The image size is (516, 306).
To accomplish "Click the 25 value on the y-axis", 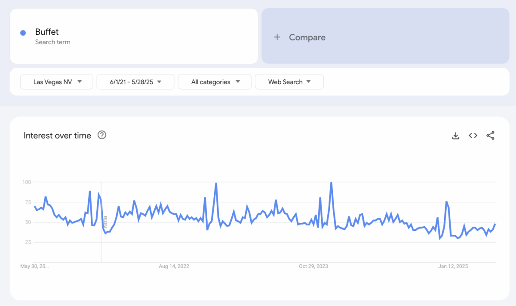I will coord(28,242).
